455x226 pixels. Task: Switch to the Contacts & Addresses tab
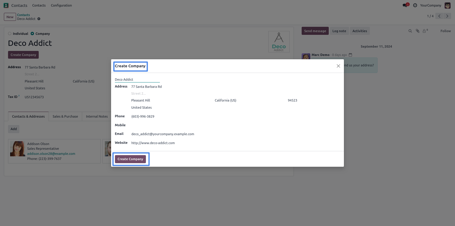(28, 116)
